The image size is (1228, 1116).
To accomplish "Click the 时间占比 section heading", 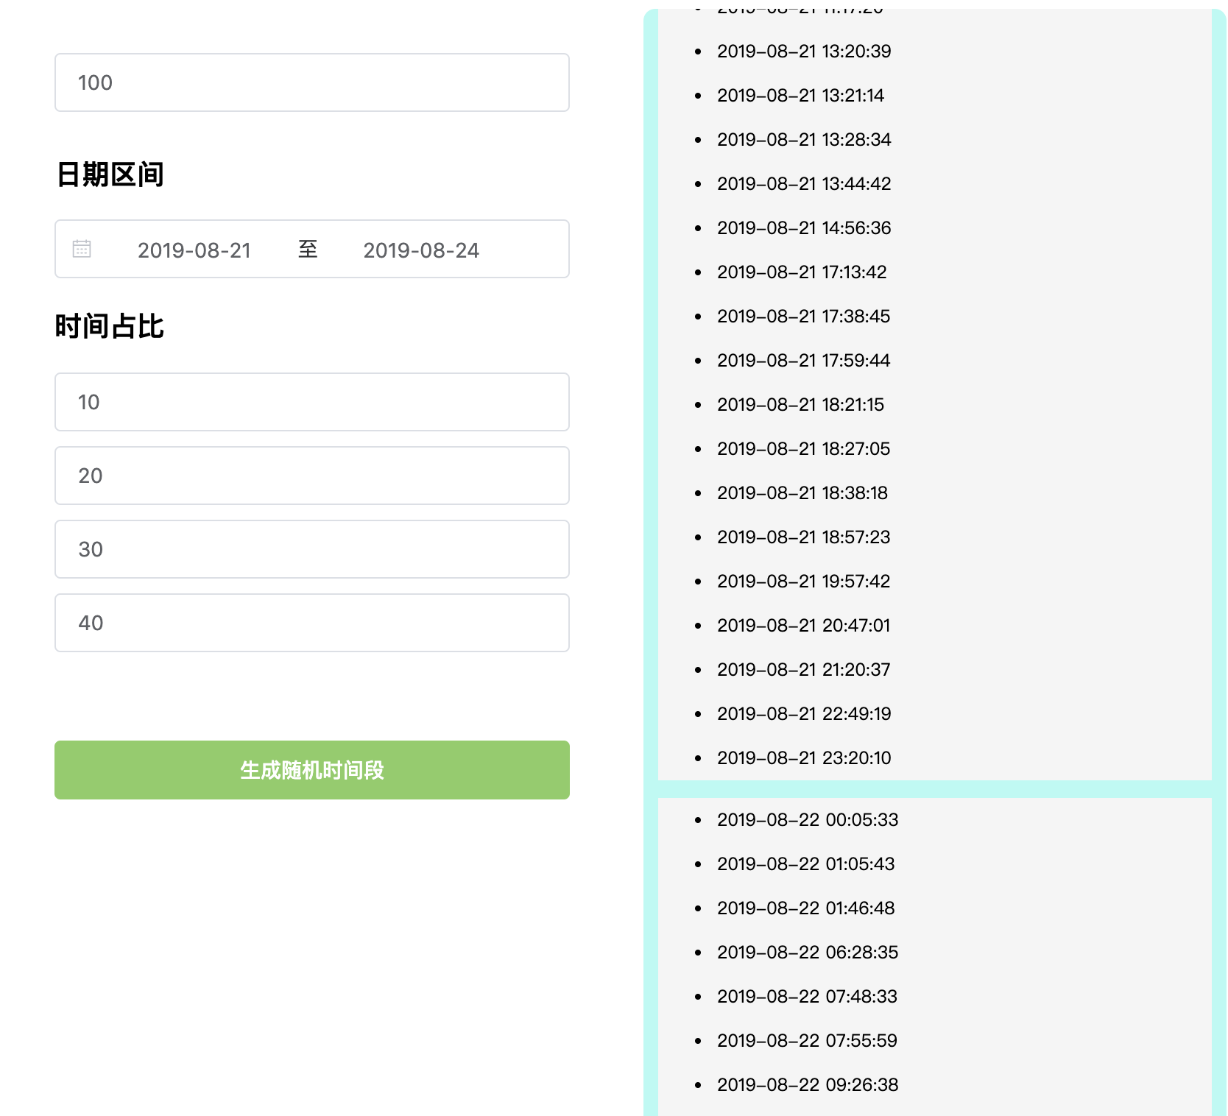I will [x=109, y=325].
